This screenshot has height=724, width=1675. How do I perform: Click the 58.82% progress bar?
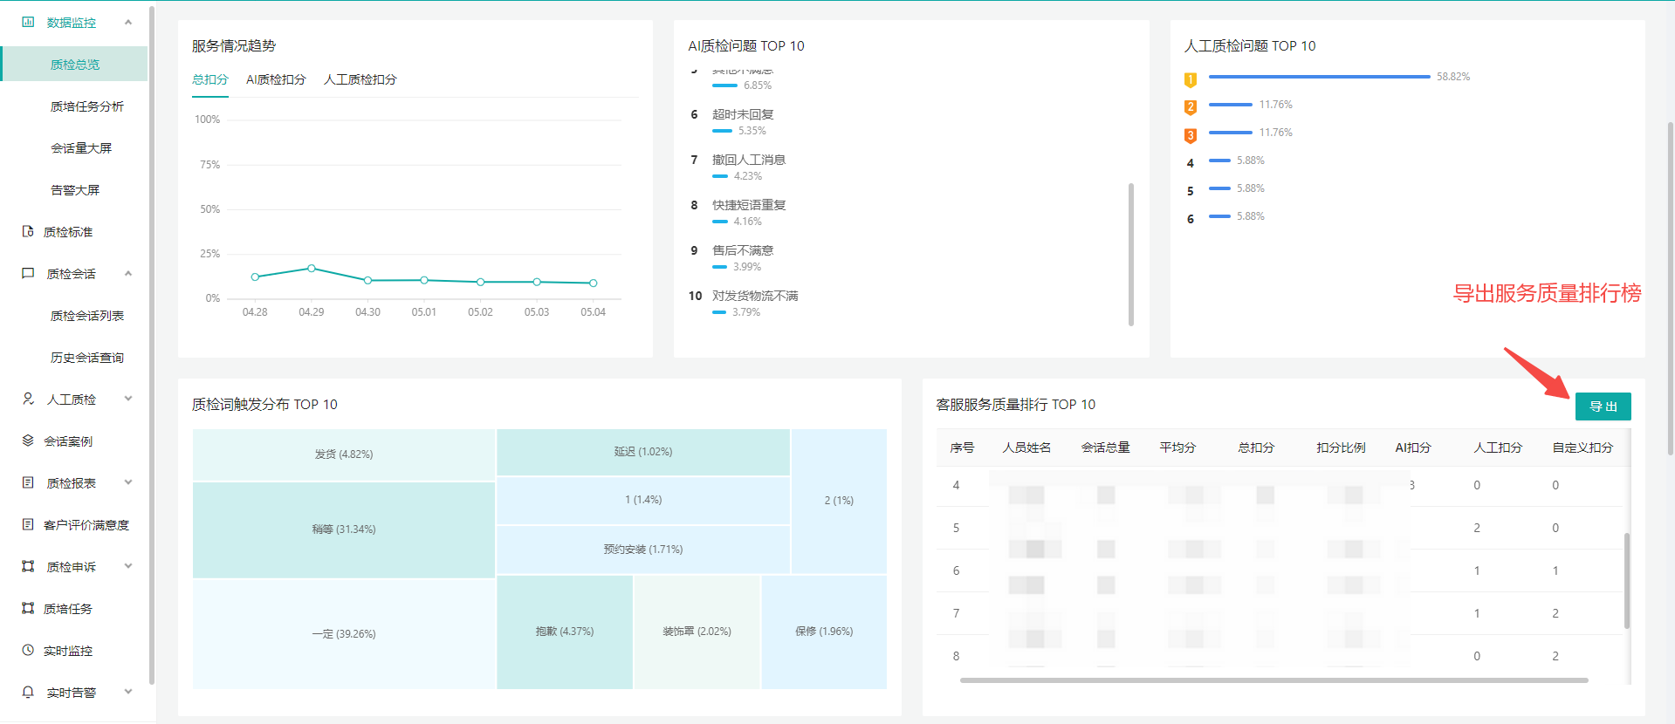1319,77
